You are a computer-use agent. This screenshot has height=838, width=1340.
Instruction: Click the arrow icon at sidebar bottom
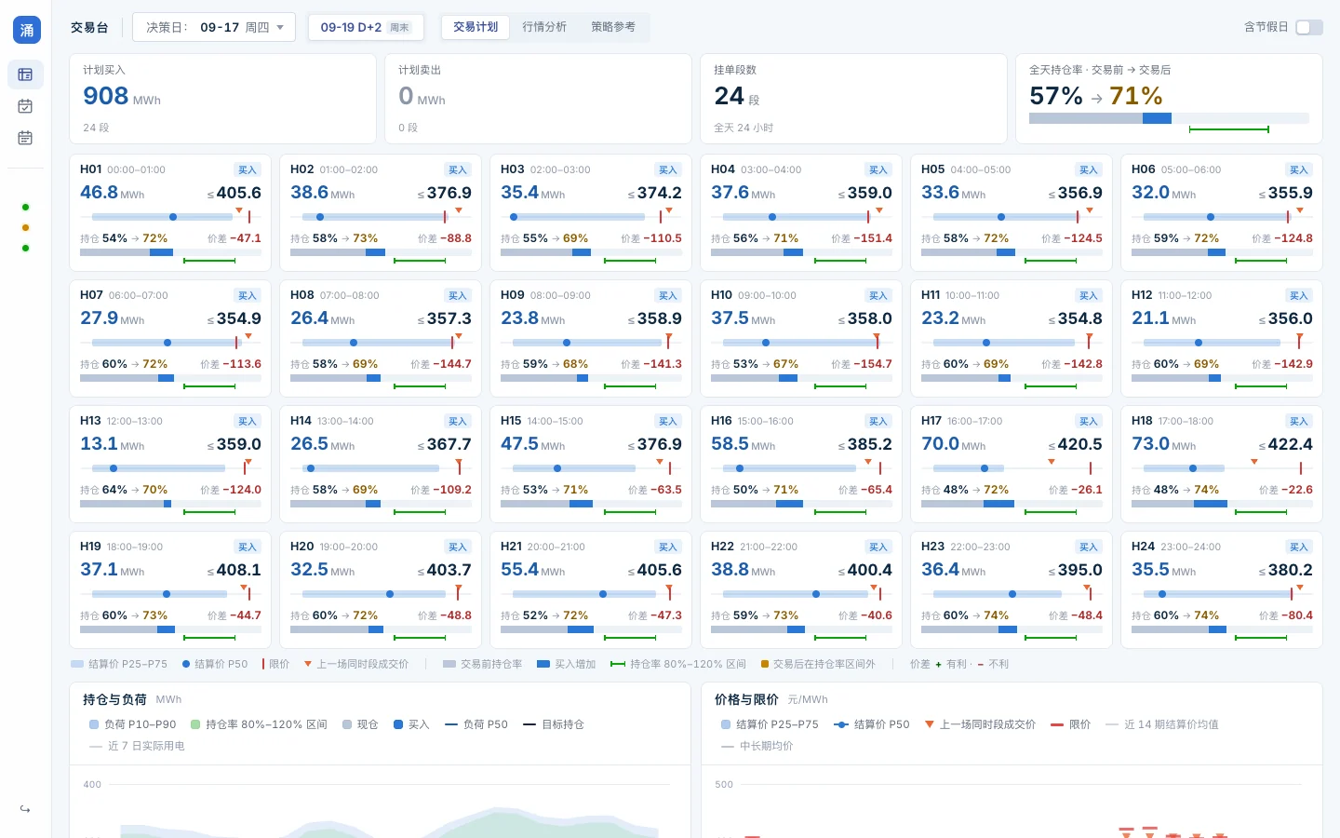[25, 809]
